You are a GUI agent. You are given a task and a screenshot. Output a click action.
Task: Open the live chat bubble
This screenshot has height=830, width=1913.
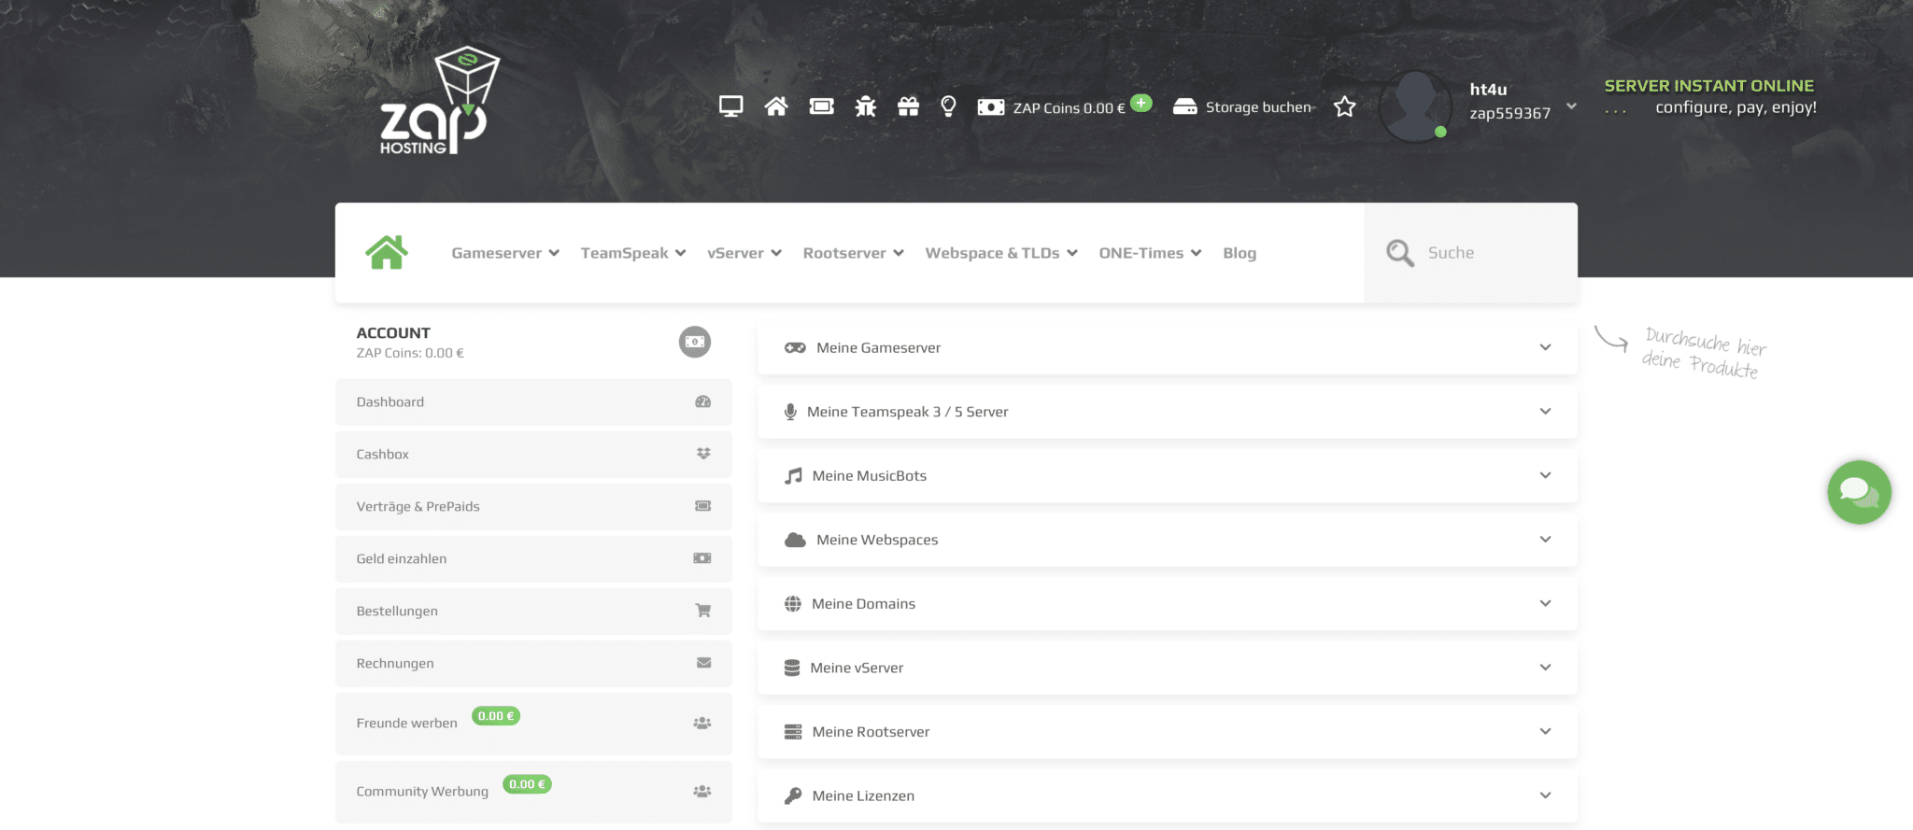[1859, 492]
